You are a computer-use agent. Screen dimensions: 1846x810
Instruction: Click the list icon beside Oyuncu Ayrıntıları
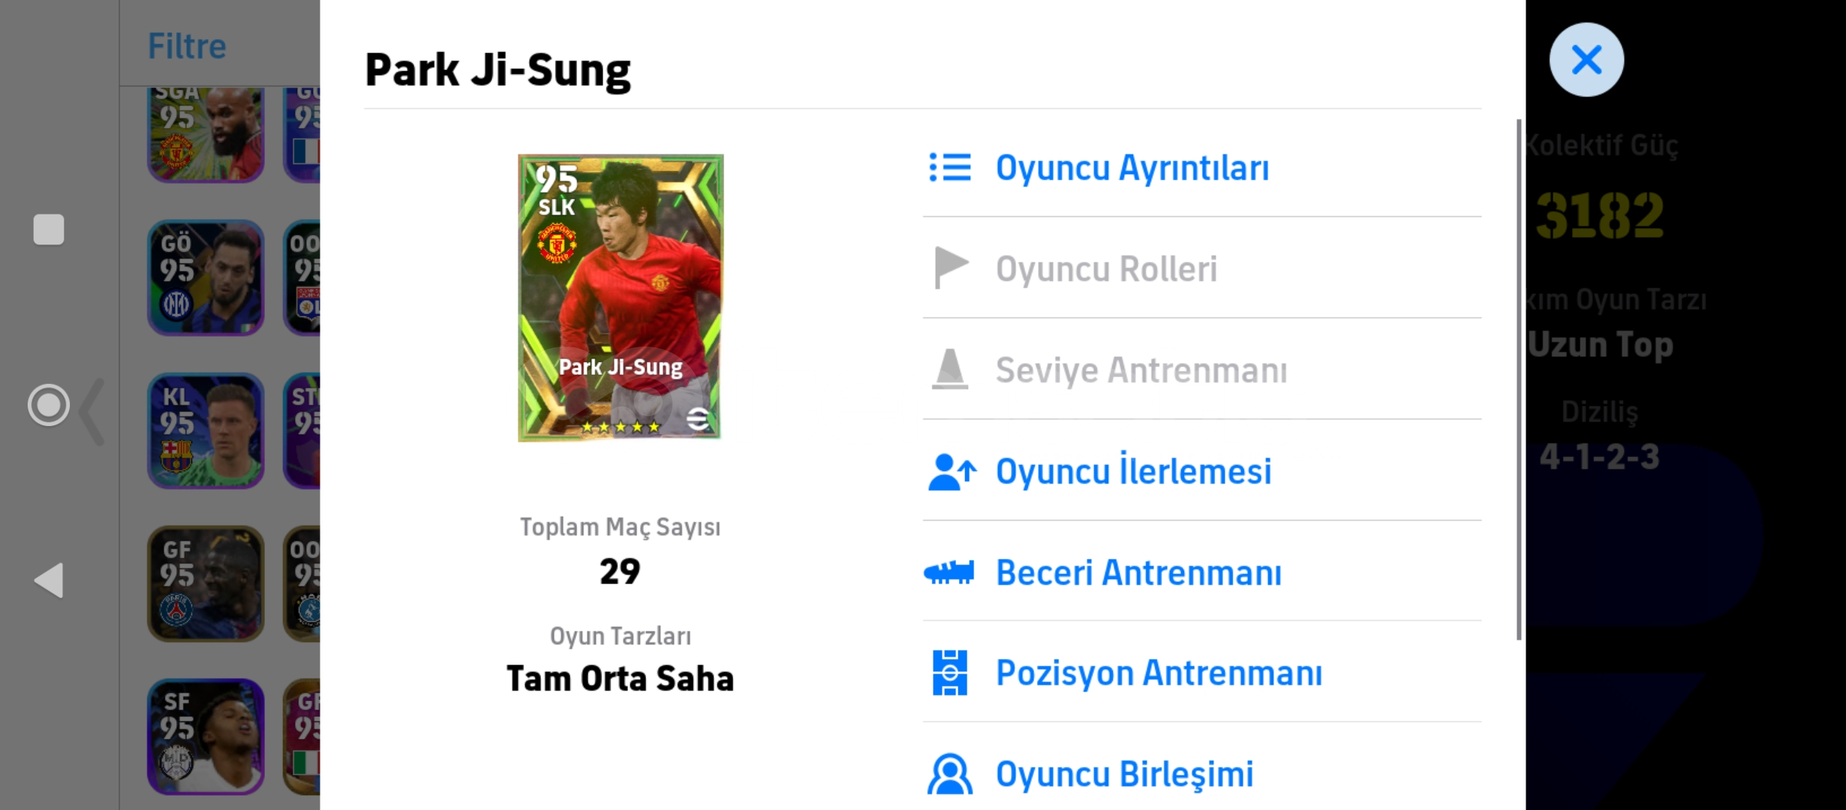[950, 167]
